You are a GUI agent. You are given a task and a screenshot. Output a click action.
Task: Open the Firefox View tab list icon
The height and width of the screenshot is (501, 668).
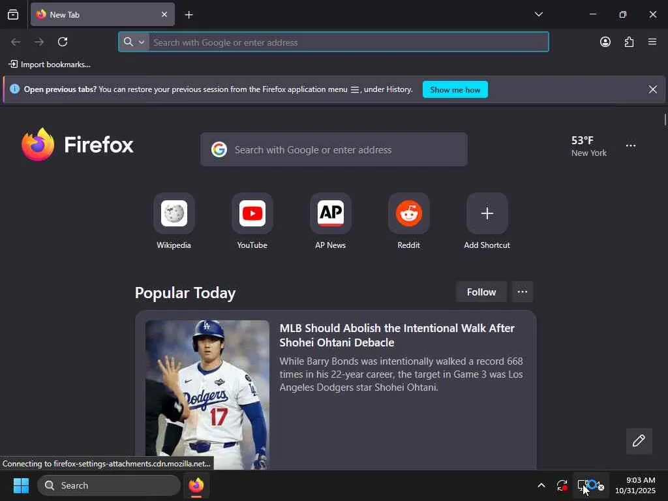tap(13, 15)
